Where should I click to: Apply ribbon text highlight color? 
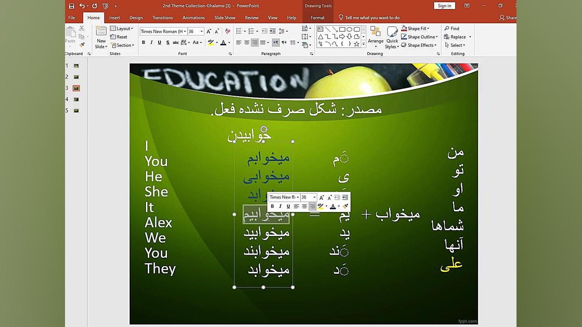coord(211,43)
